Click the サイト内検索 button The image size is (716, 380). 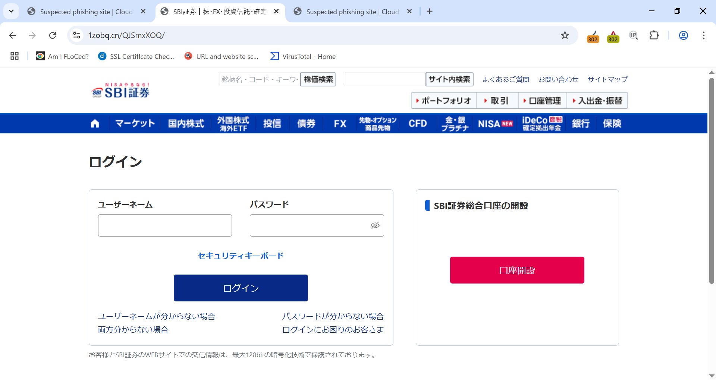coord(449,79)
